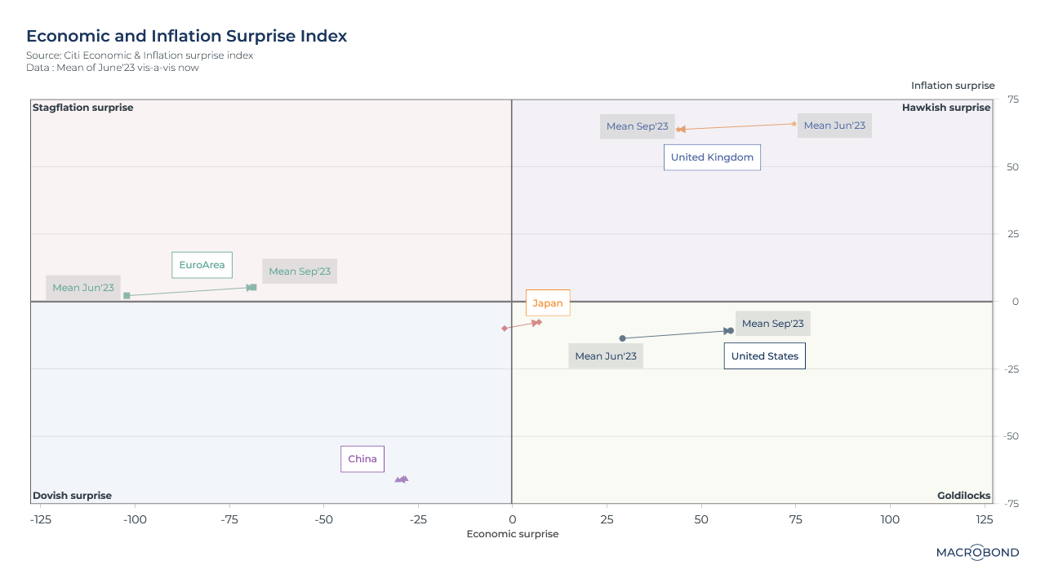The width and height of the screenshot is (1045, 587).
Task: Click the Inflation surprise axis title
Action: (x=953, y=86)
